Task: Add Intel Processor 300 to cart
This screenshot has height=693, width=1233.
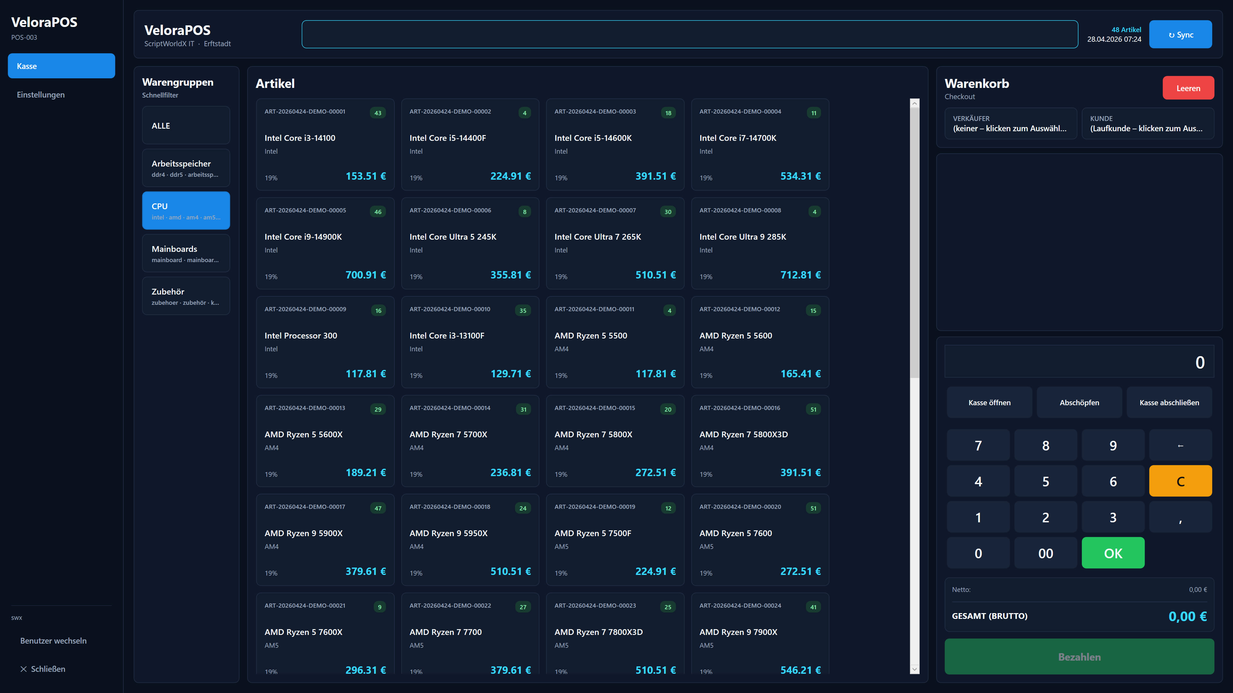Action: click(x=326, y=342)
